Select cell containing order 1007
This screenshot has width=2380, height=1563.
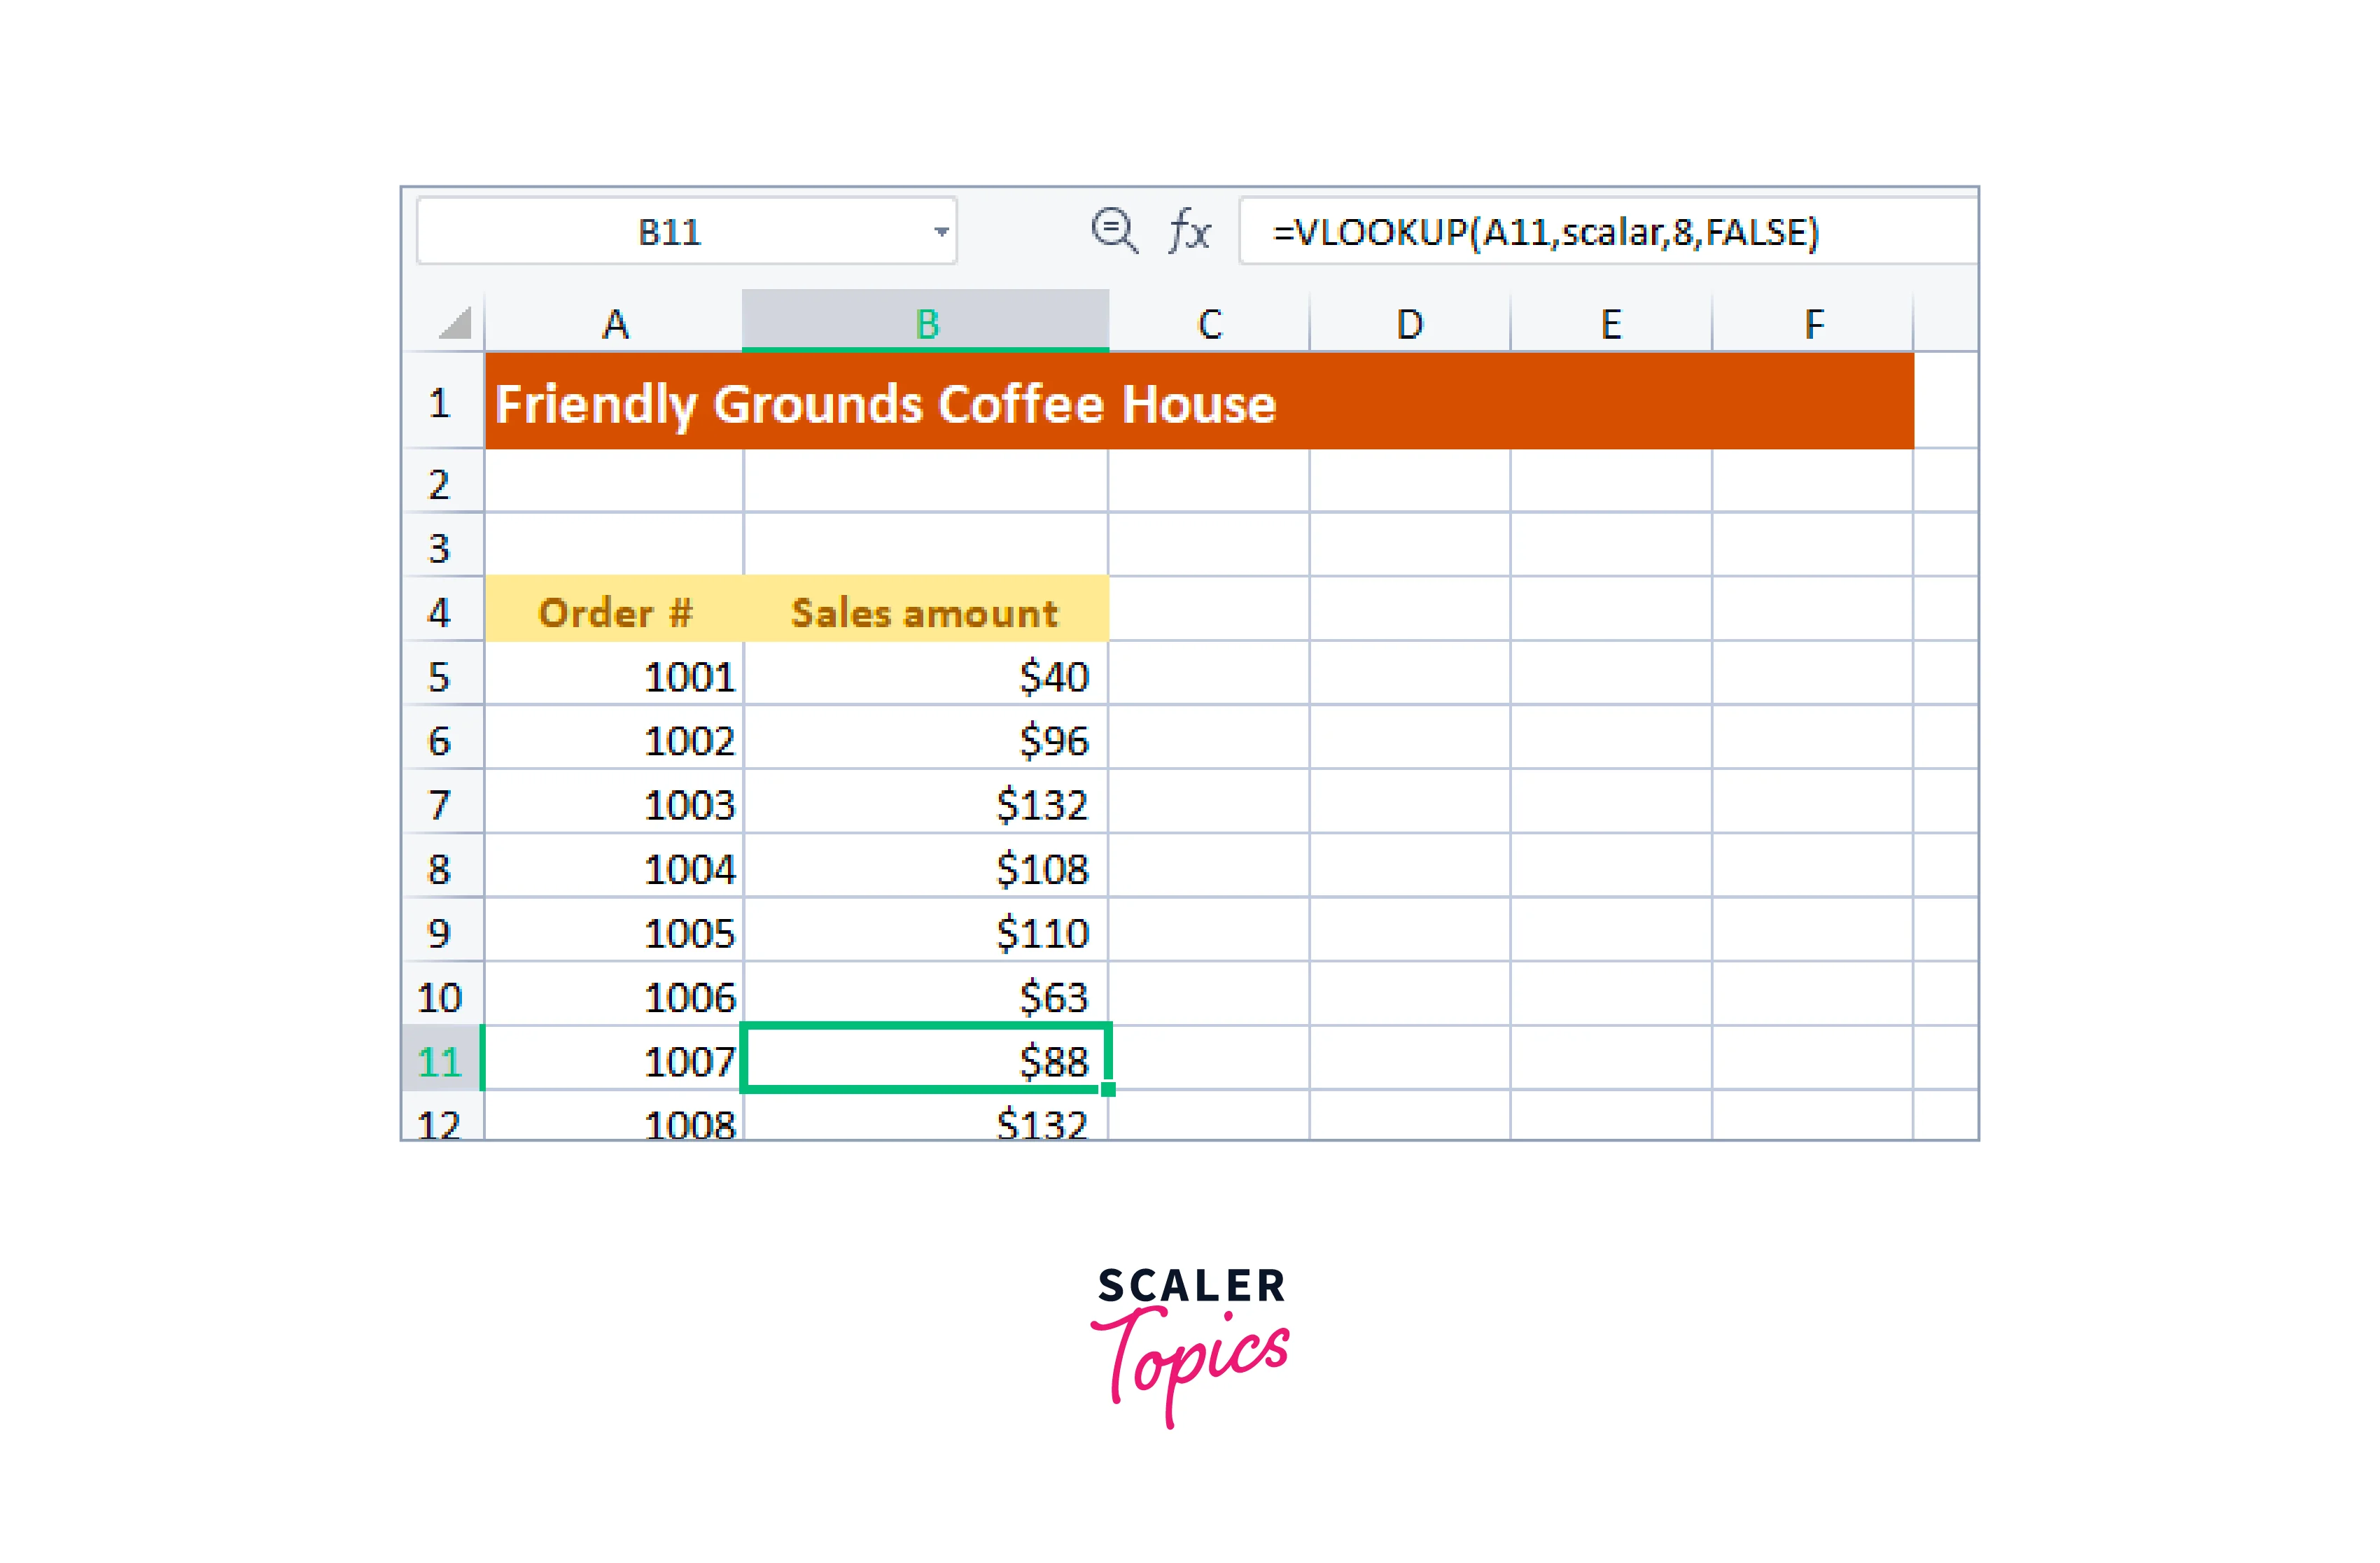click(614, 1058)
